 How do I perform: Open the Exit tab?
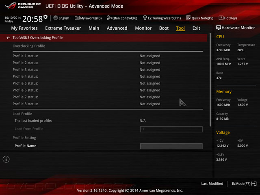point(196,28)
